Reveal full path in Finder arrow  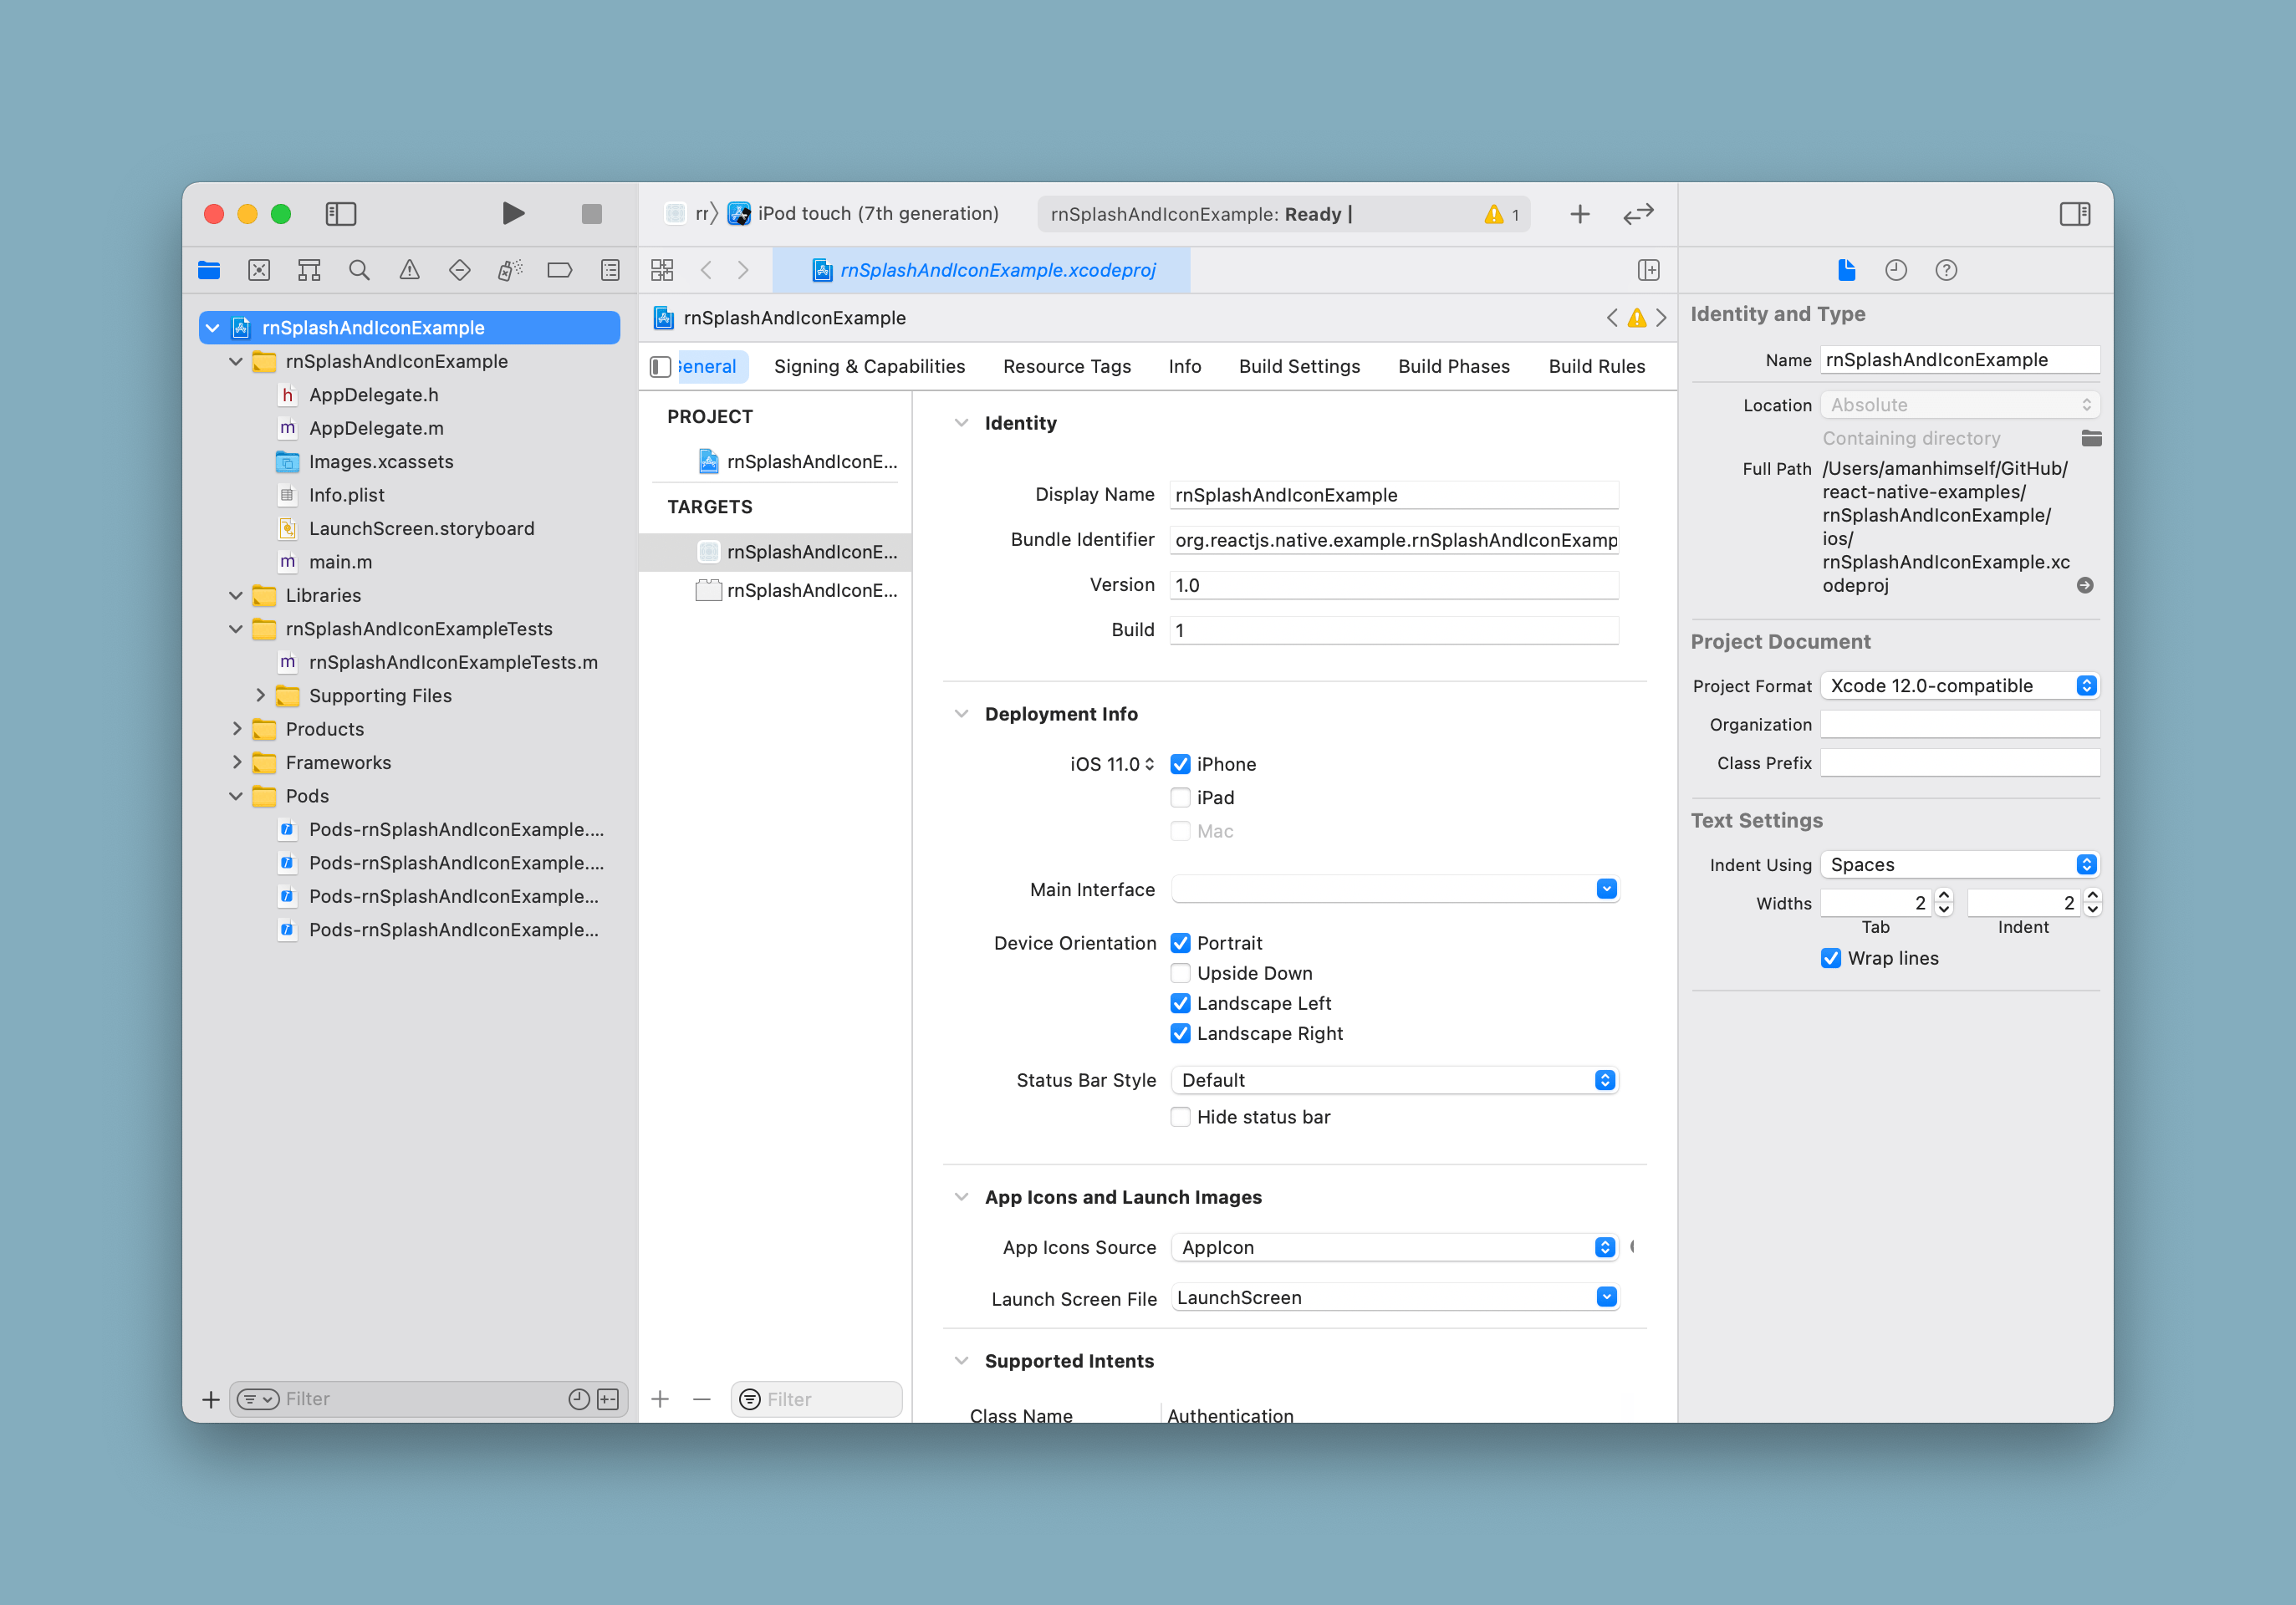(x=2085, y=585)
